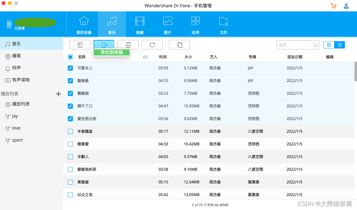Image resolution: width=357 pixels, height=210 pixels.
Task: Select 音乐 in the sidebar
Action: tap(31, 44)
